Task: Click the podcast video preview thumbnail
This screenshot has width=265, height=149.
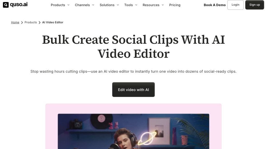Action: (133, 131)
